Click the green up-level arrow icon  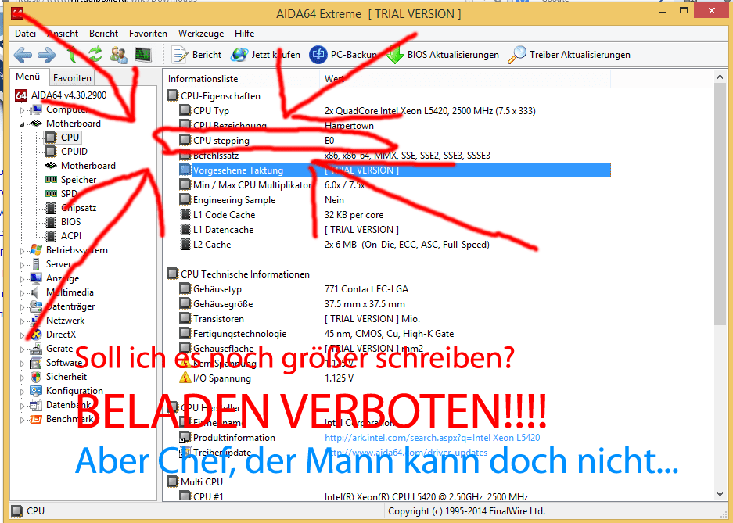[72, 55]
